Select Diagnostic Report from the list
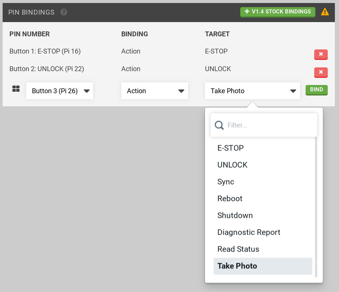 tap(249, 232)
